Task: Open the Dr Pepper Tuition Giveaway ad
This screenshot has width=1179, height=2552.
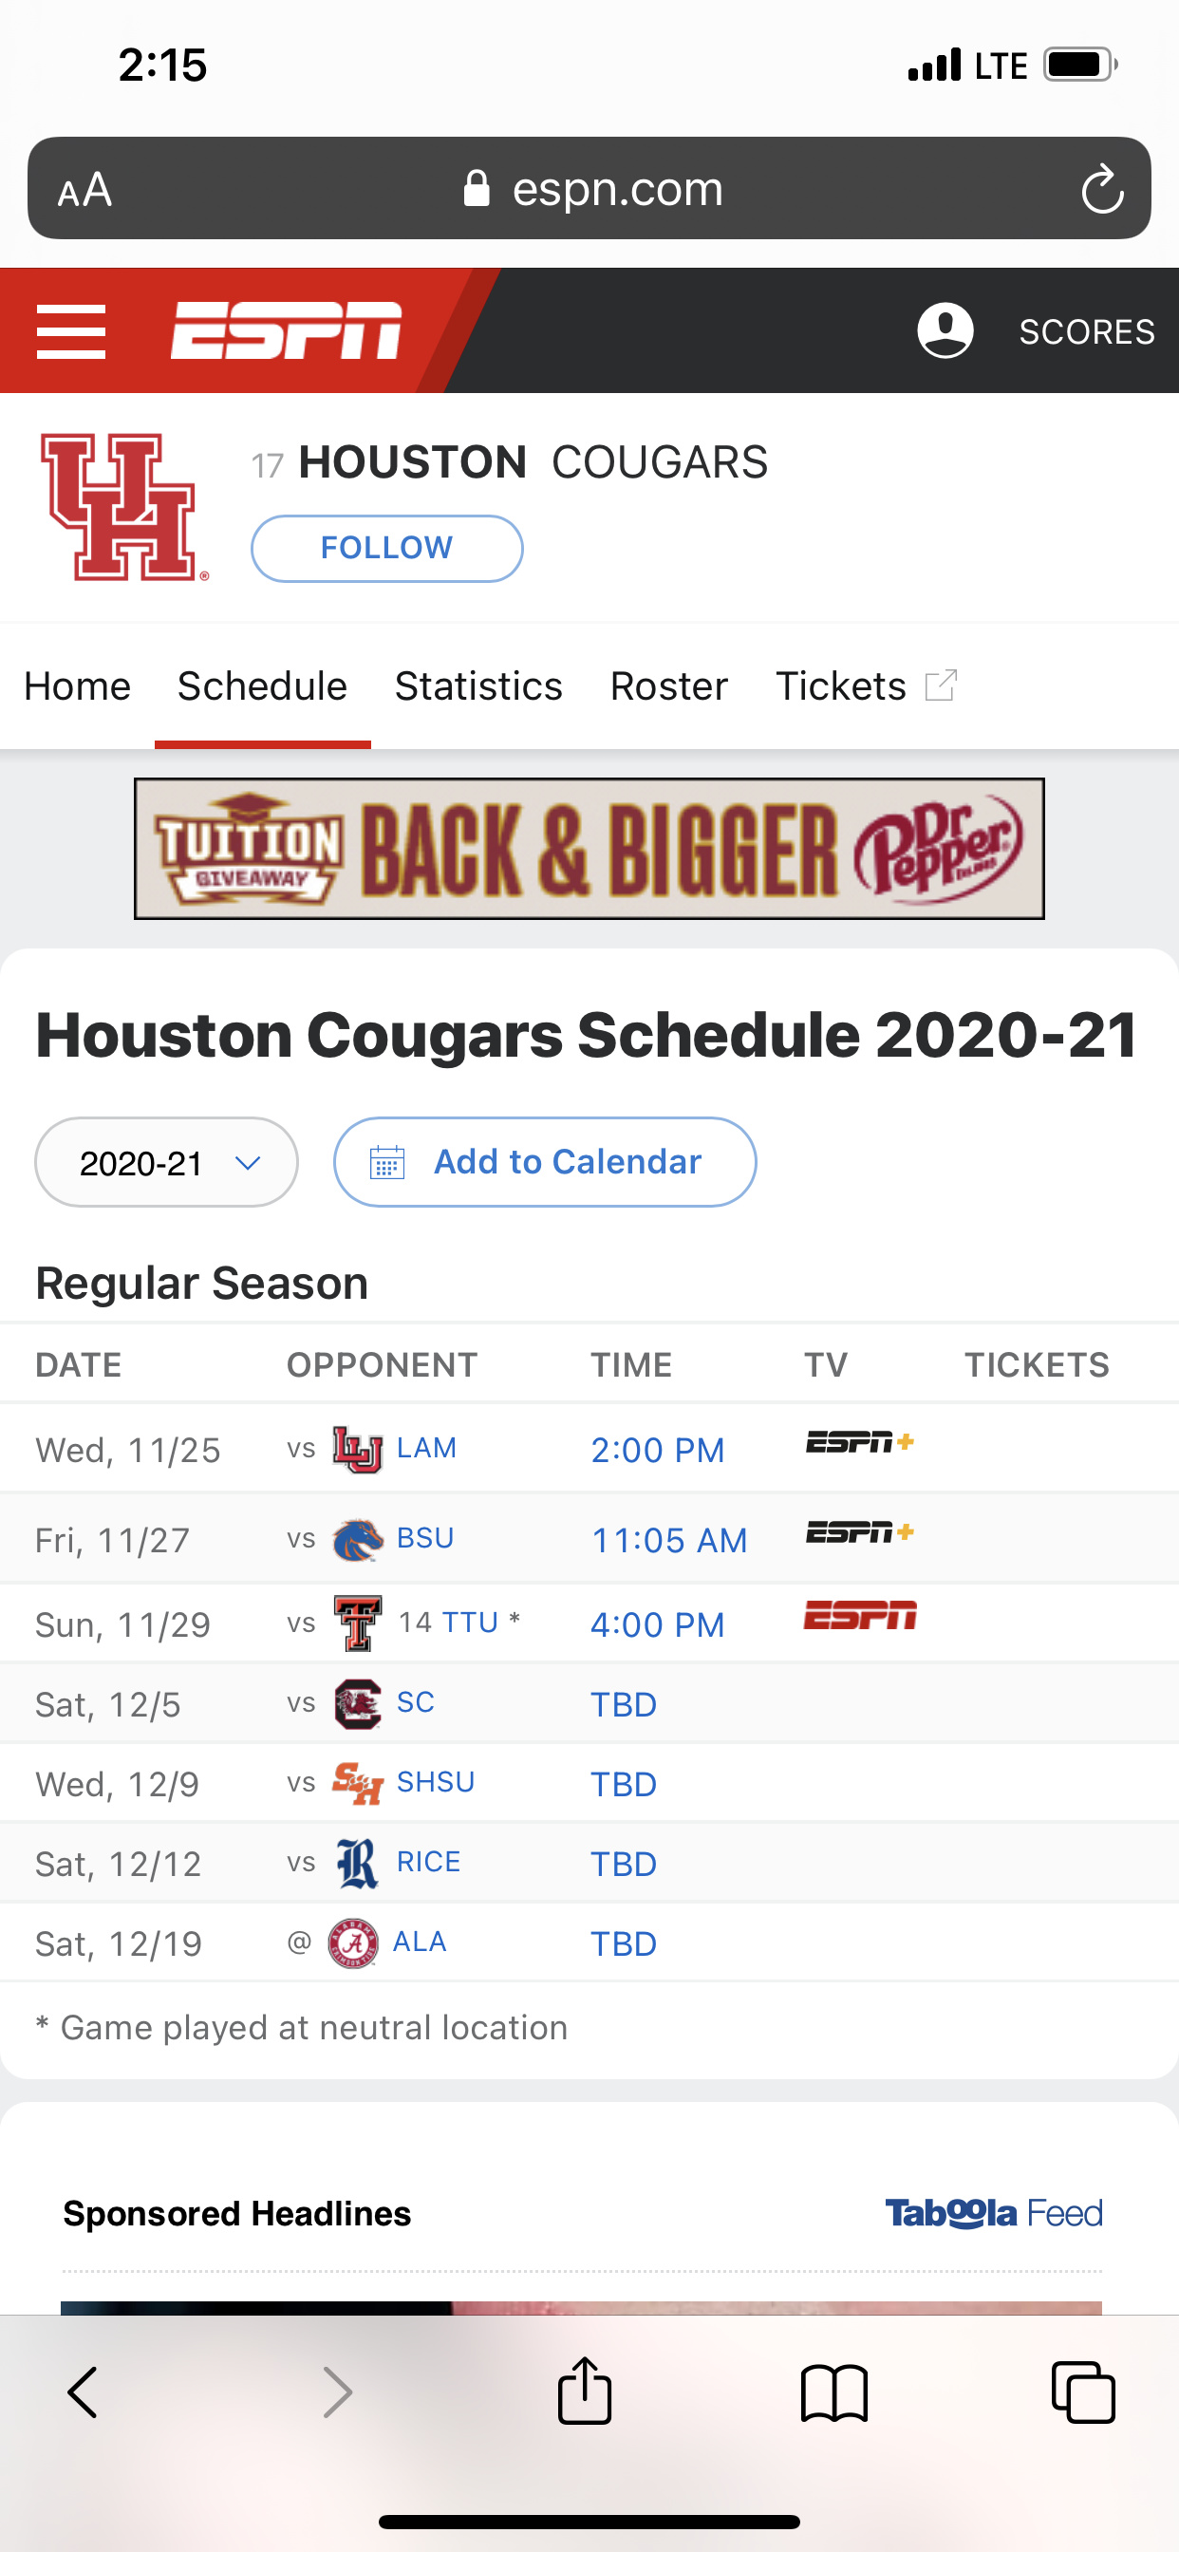Action: (589, 848)
